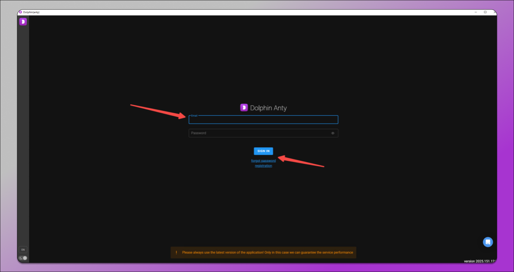Open the forgot password link

click(x=263, y=161)
